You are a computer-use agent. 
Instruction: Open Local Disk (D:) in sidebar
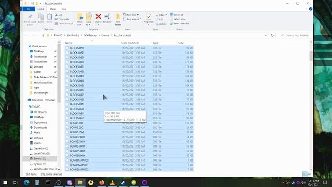(x=40, y=154)
